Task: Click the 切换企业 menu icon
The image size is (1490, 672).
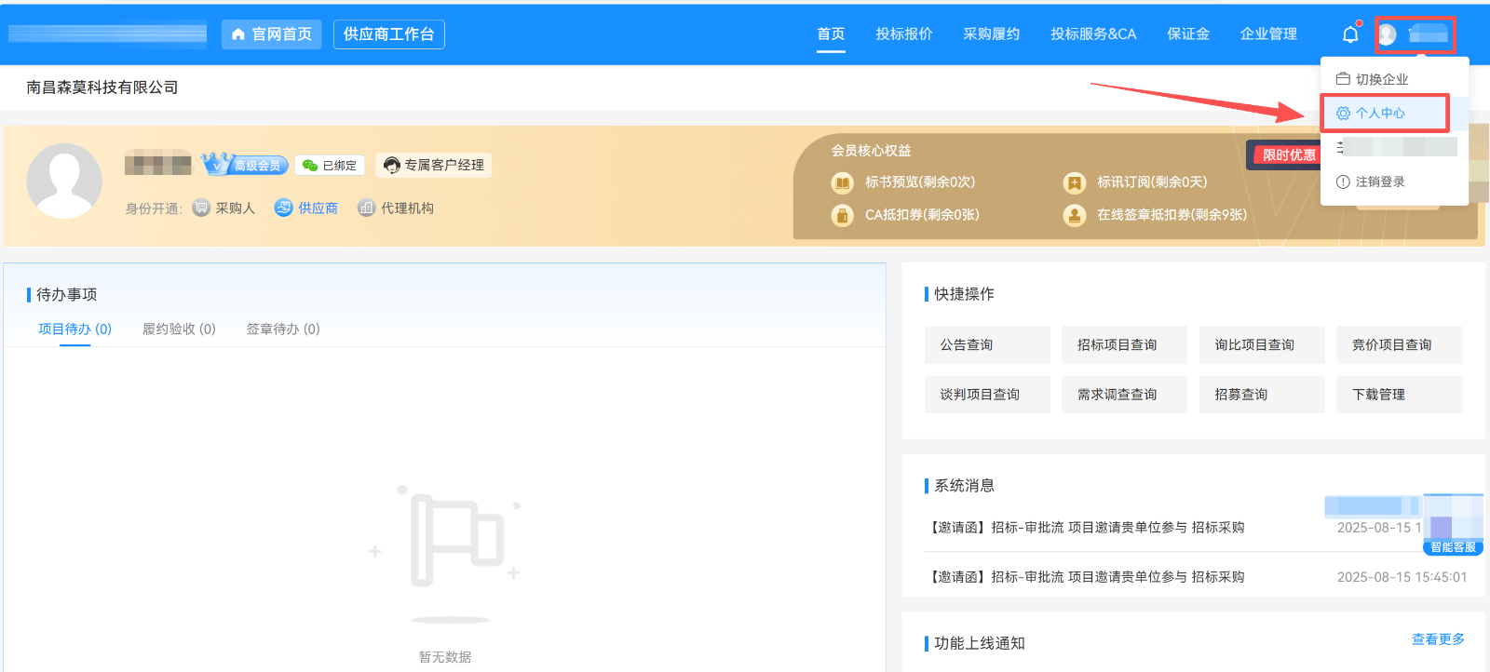Action: coord(1343,79)
